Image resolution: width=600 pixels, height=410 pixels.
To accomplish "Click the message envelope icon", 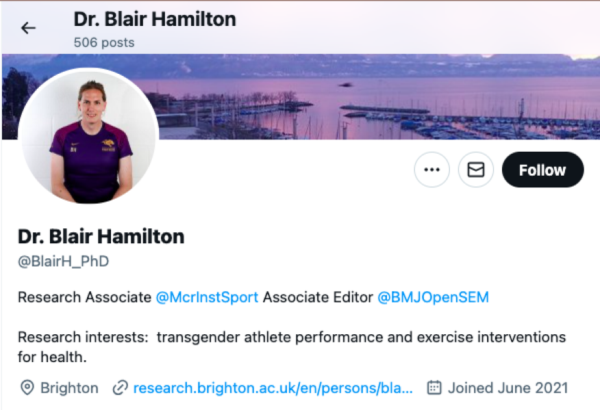I will (x=475, y=169).
